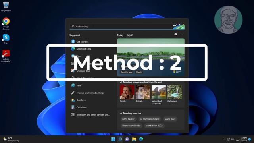Open Themes and related settings
Screen dimensions: 254x143
[91, 93]
